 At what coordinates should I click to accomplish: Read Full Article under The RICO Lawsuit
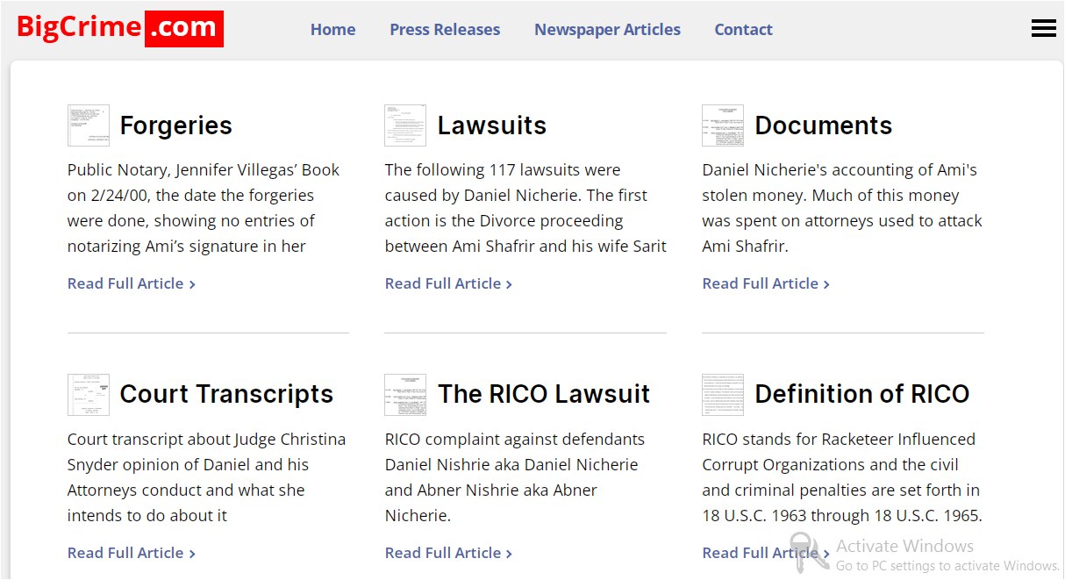pyautogui.click(x=448, y=553)
